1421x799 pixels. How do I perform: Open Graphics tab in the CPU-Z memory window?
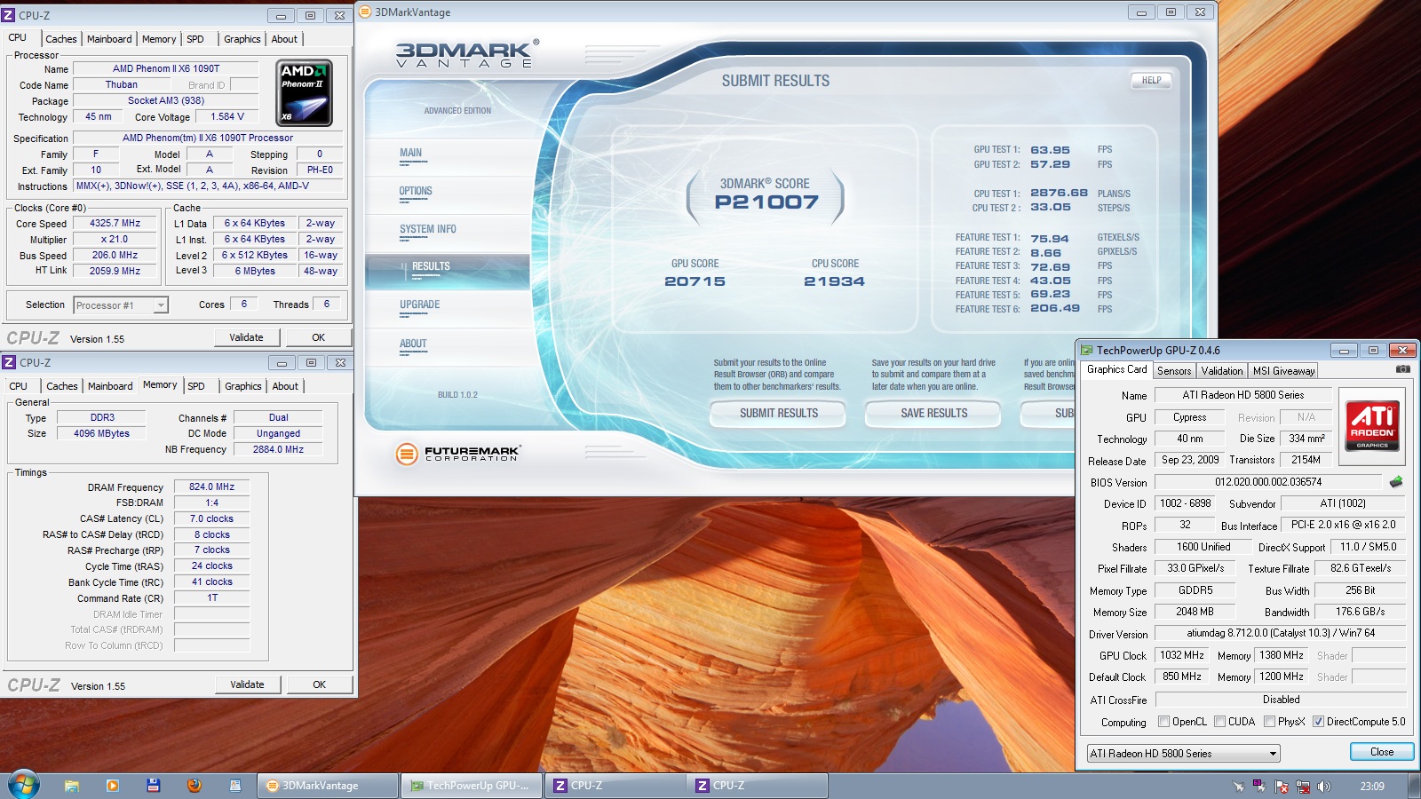click(x=243, y=386)
